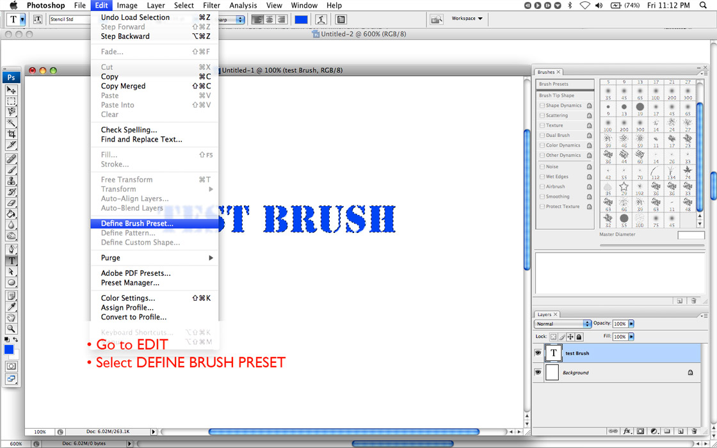Open the Filter menu
717x448 pixels.
[x=212, y=6]
